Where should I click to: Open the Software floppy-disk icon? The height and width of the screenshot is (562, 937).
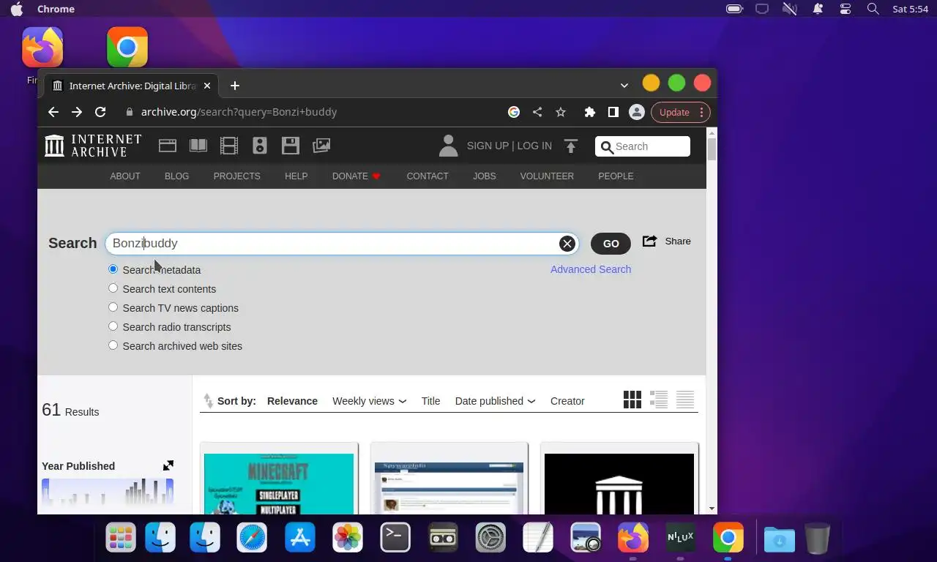click(291, 146)
